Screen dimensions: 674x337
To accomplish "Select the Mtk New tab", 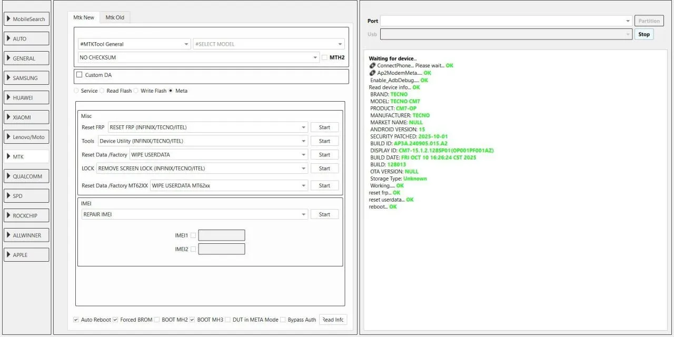I will pyautogui.click(x=84, y=17).
